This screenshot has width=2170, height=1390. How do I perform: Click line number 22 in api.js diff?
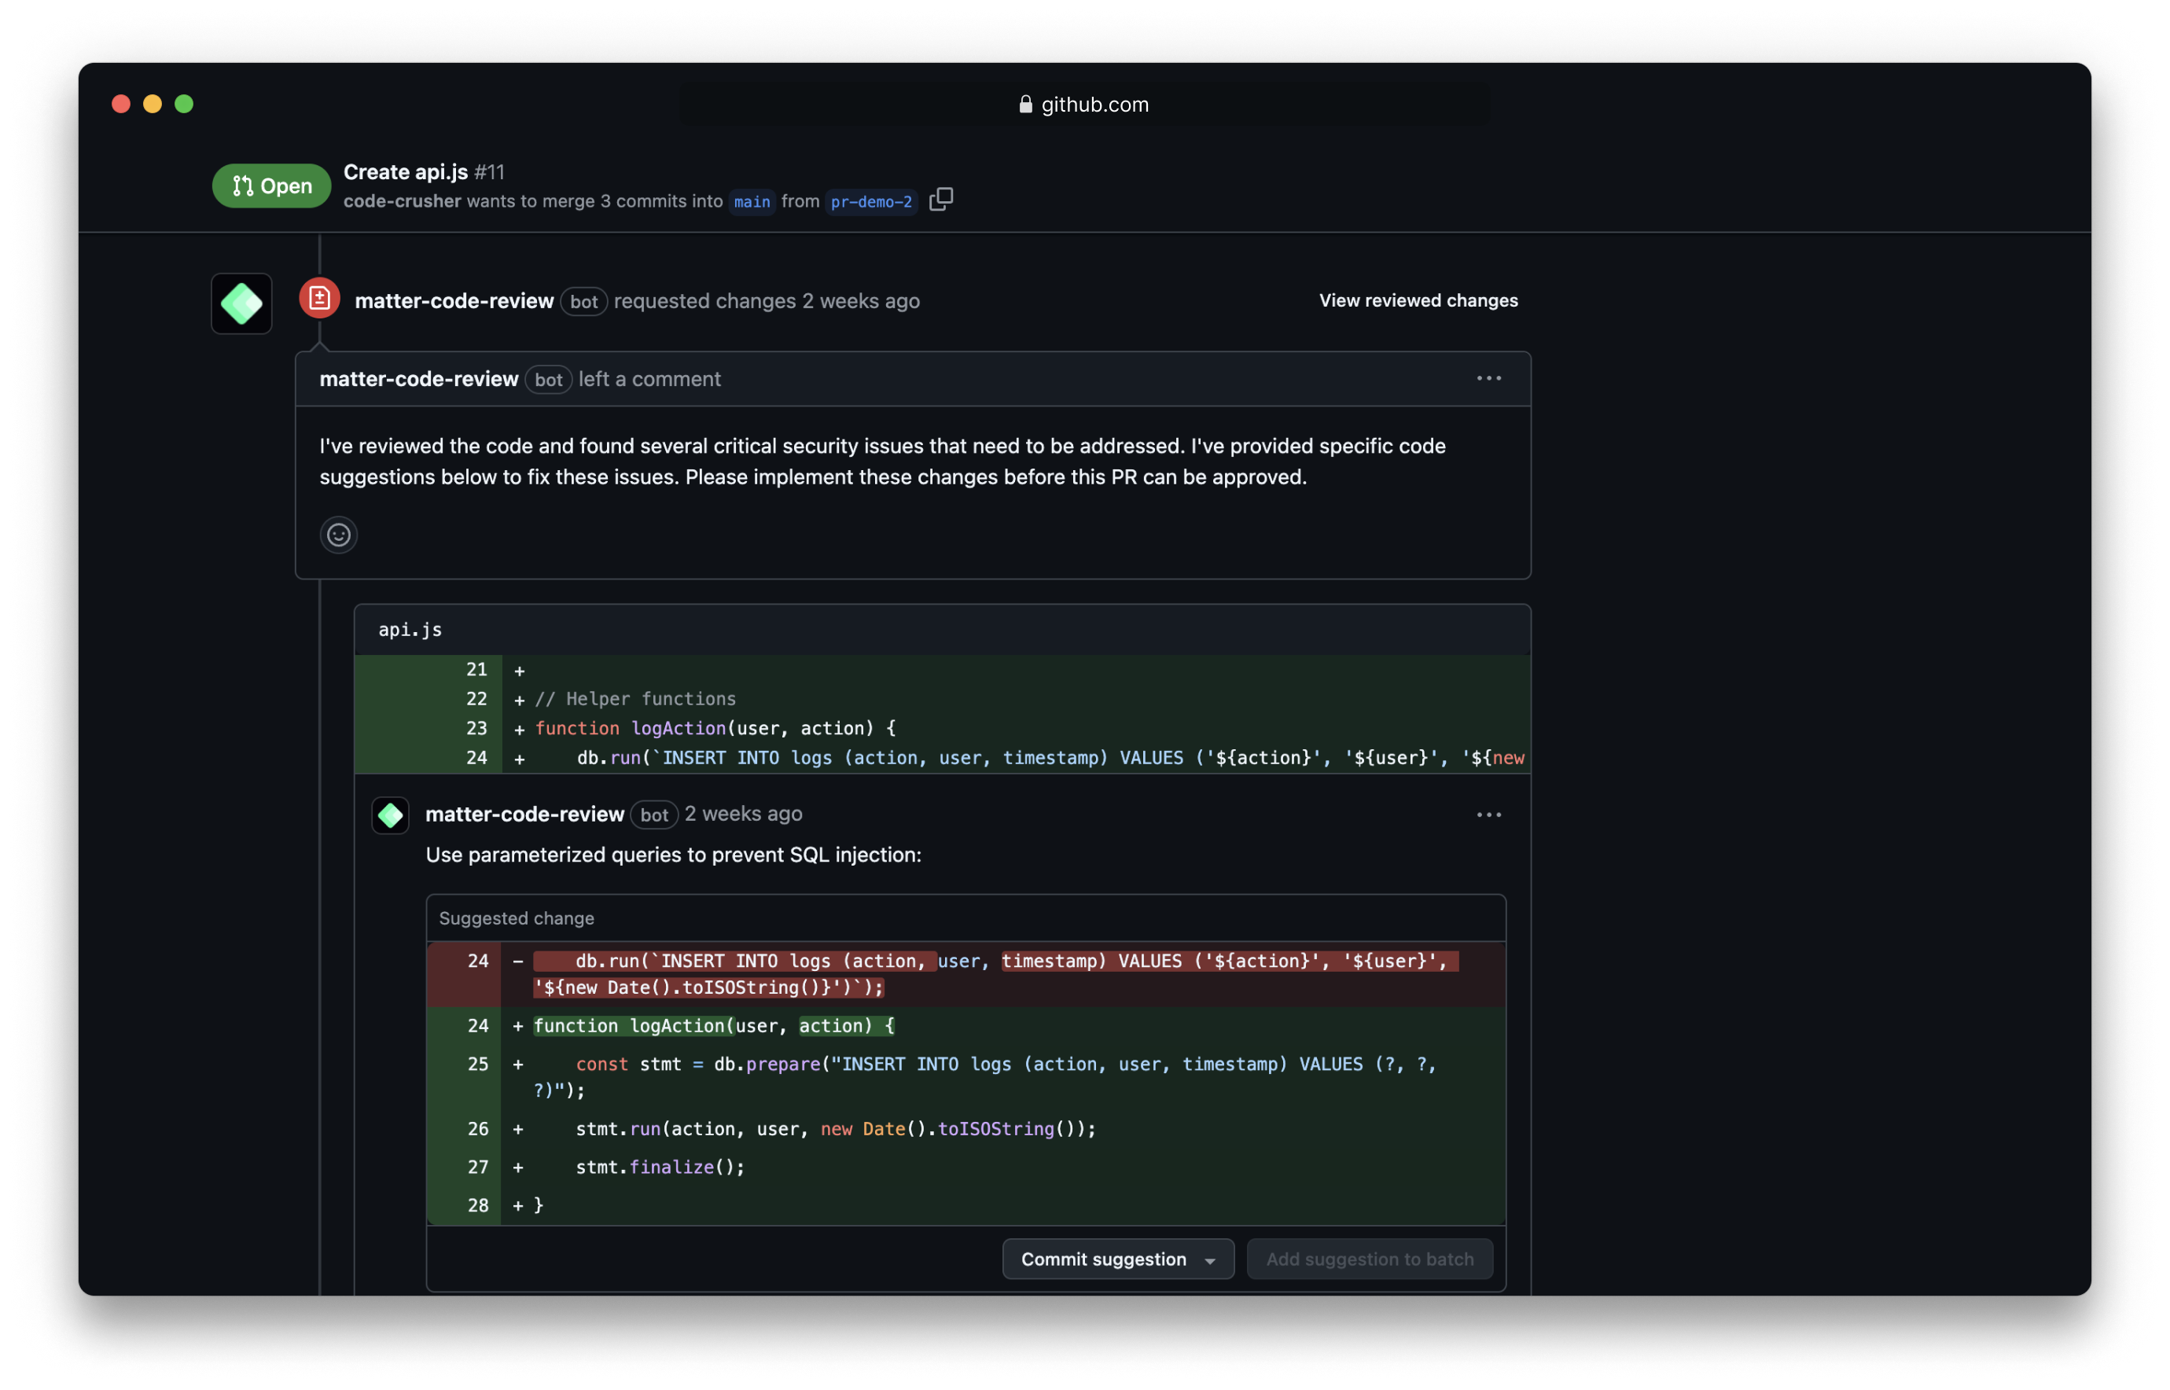click(476, 699)
